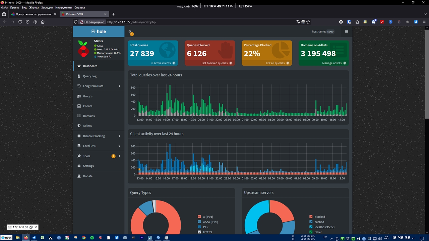This screenshot has height=241, width=429.
Task: Open Settings gear in sidebar
Action: pyautogui.click(x=79, y=166)
